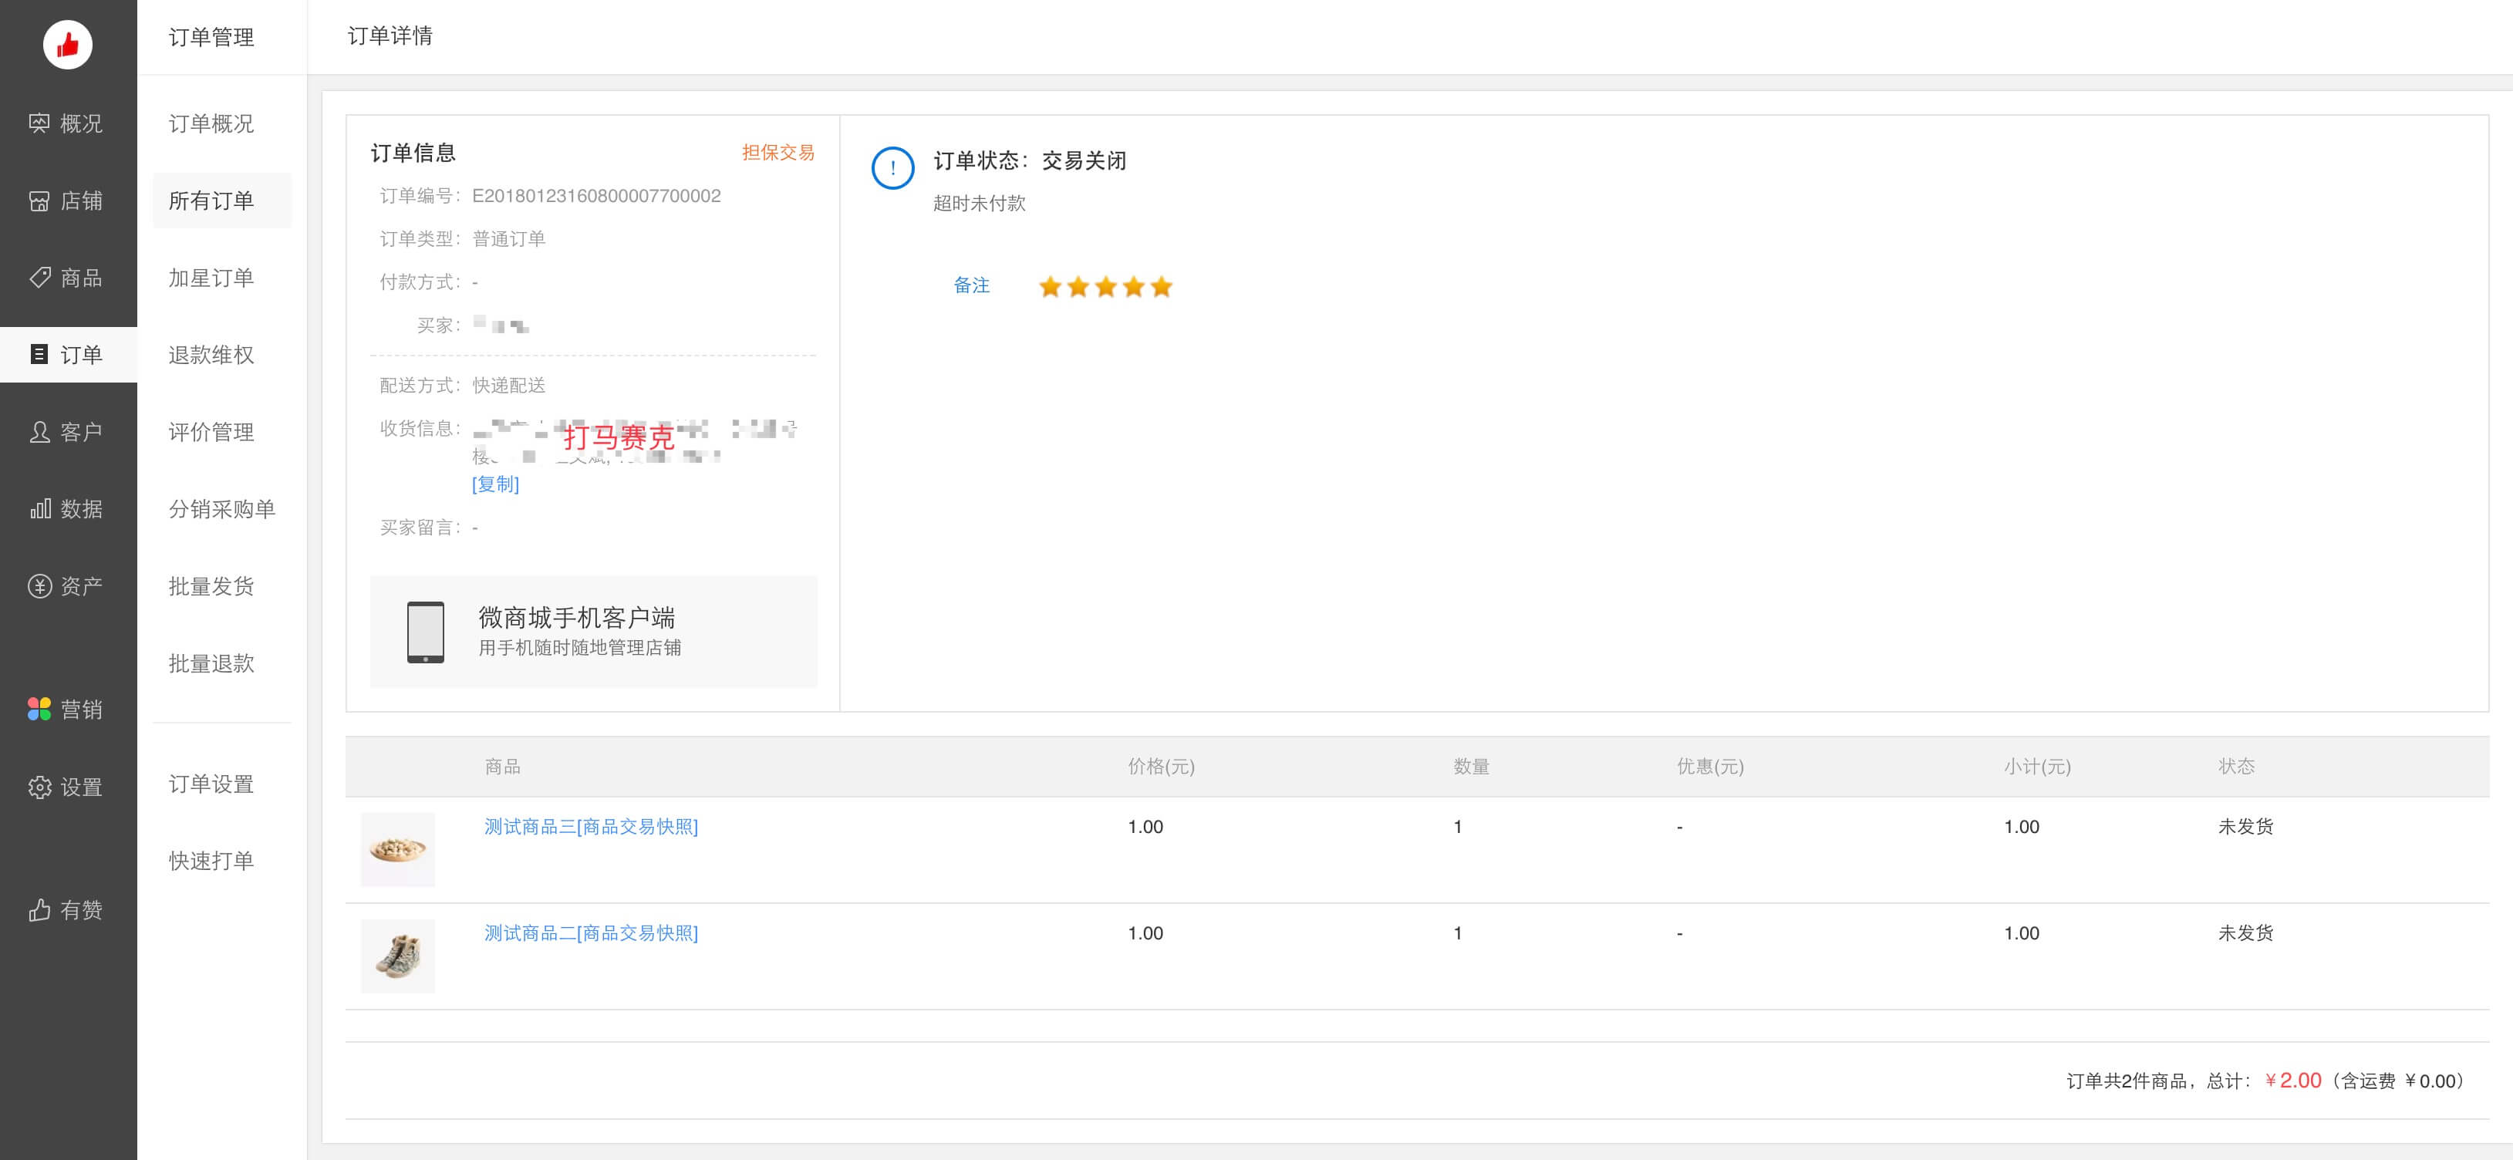Viewport: 2513px width, 1160px height.
Task: Open 测试商品三 product snapshot link
Action: pyautogui.click(x=591, y=826)
